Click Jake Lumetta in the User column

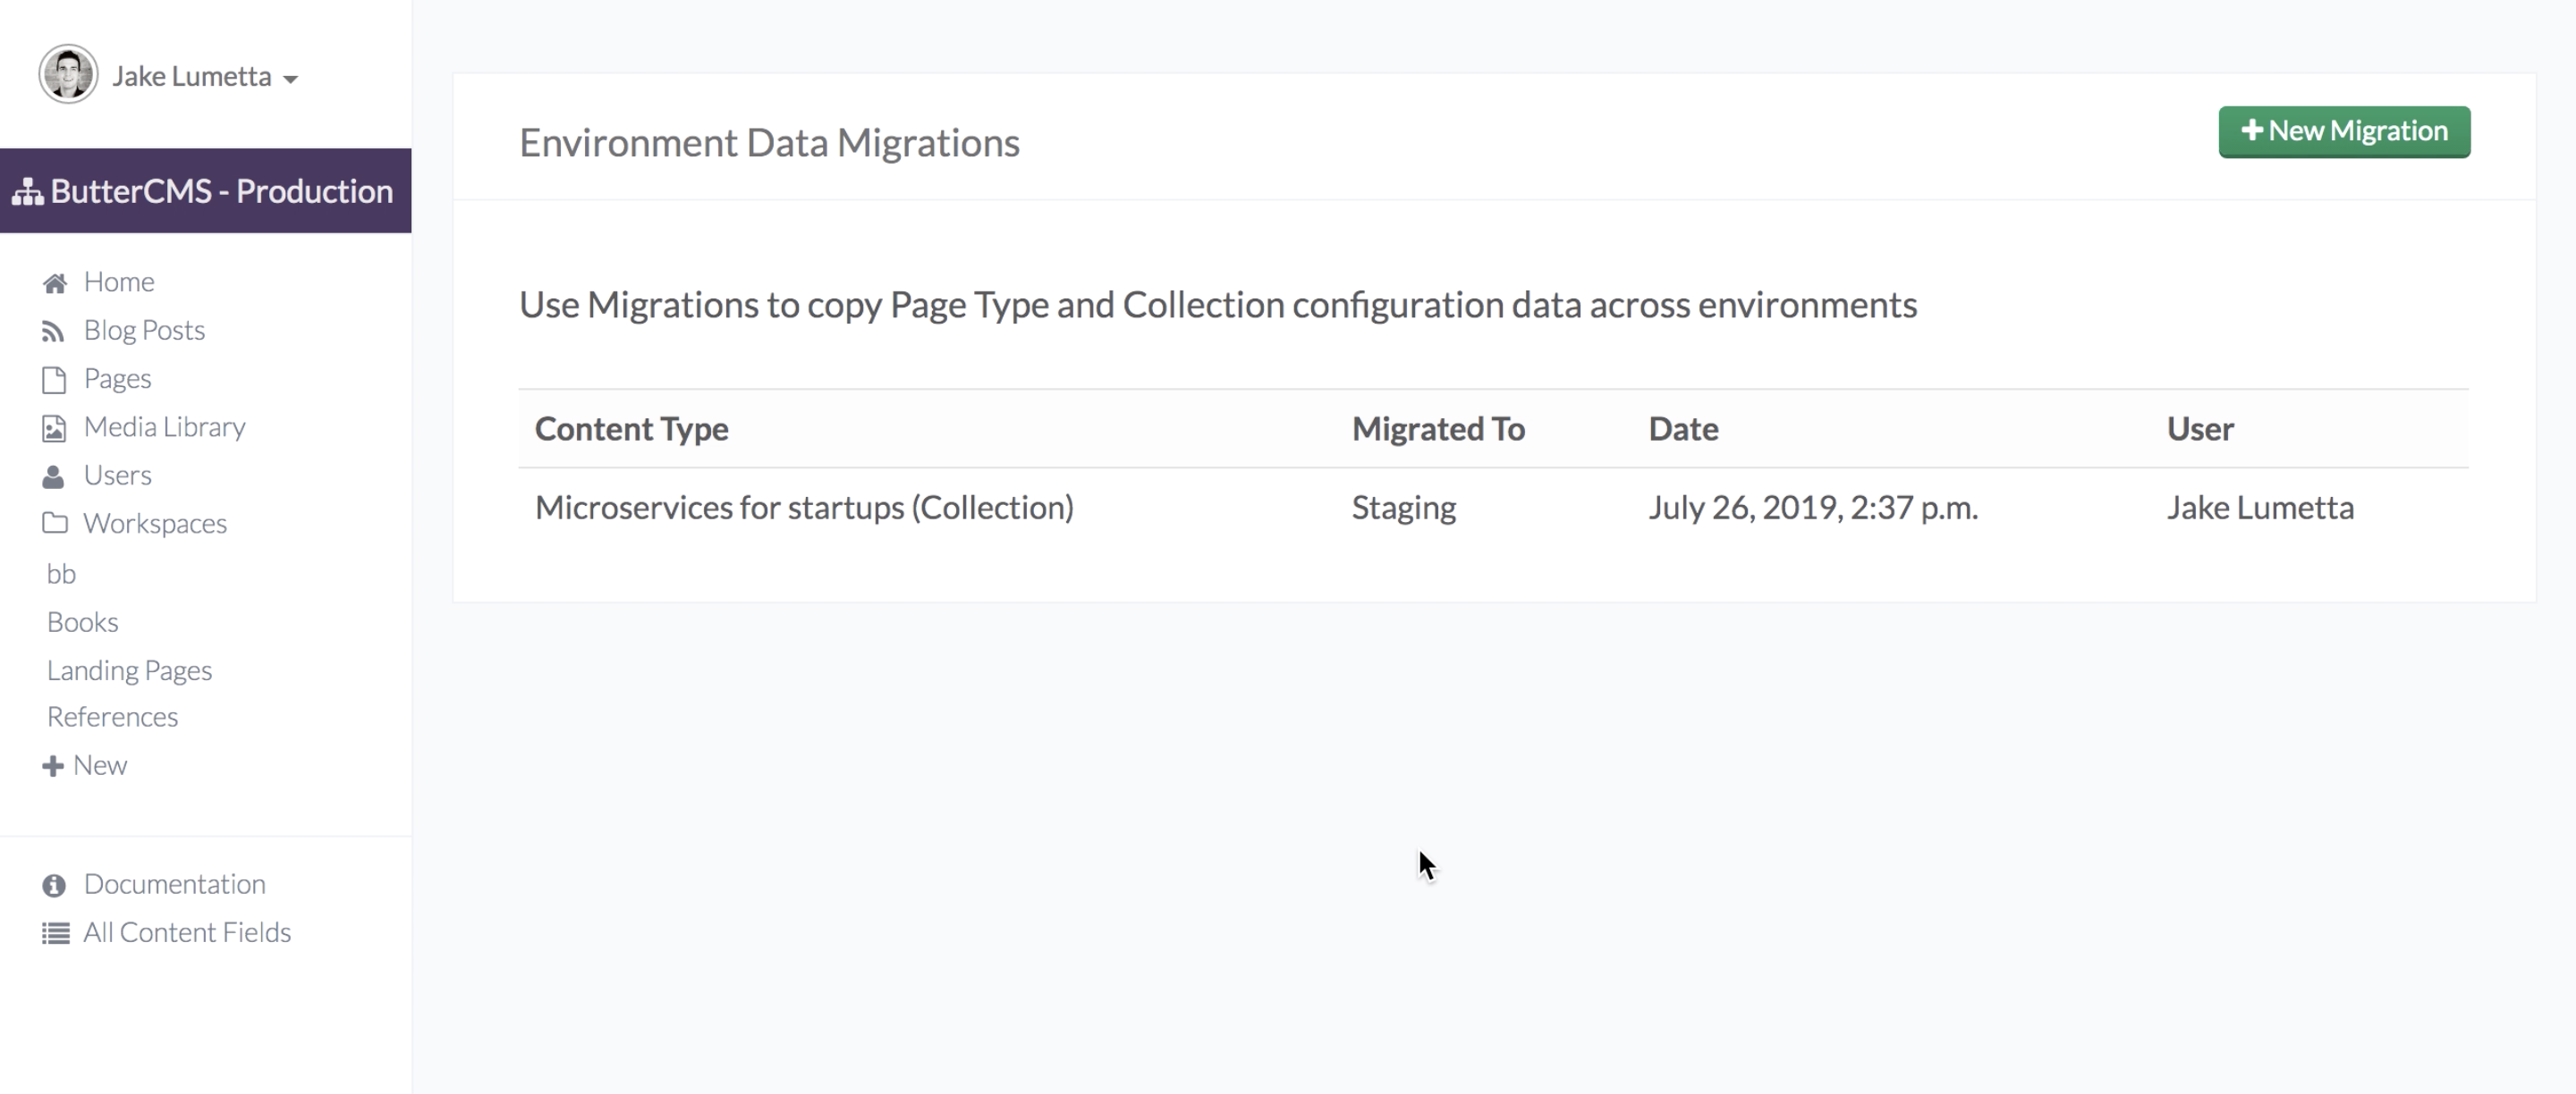[x=2260, y=508]
